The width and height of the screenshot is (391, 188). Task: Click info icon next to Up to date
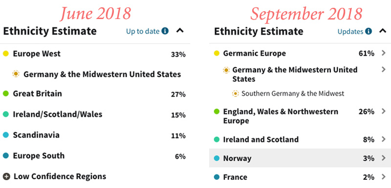coord(165,31)
